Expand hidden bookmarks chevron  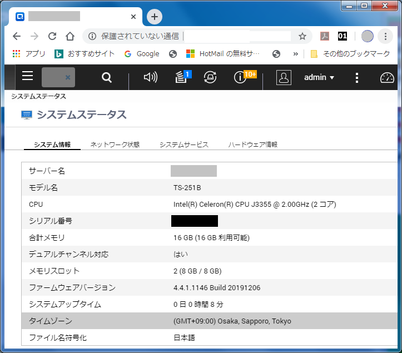pos(296,54)
